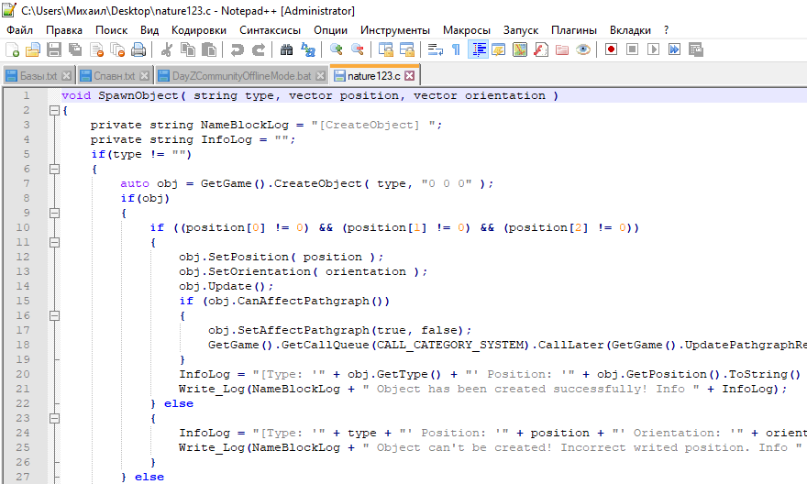
Task: Open the Синтаксисы menu
Action: pyautogui.click(x=270, y=30)
